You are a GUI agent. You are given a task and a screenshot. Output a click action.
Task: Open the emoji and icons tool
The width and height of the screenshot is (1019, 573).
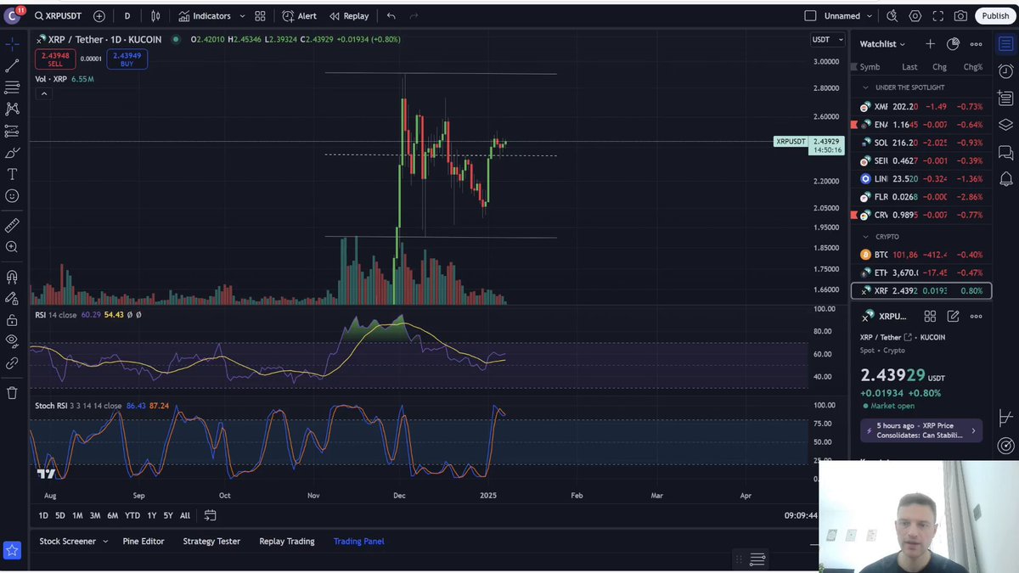tap(12, 196)
